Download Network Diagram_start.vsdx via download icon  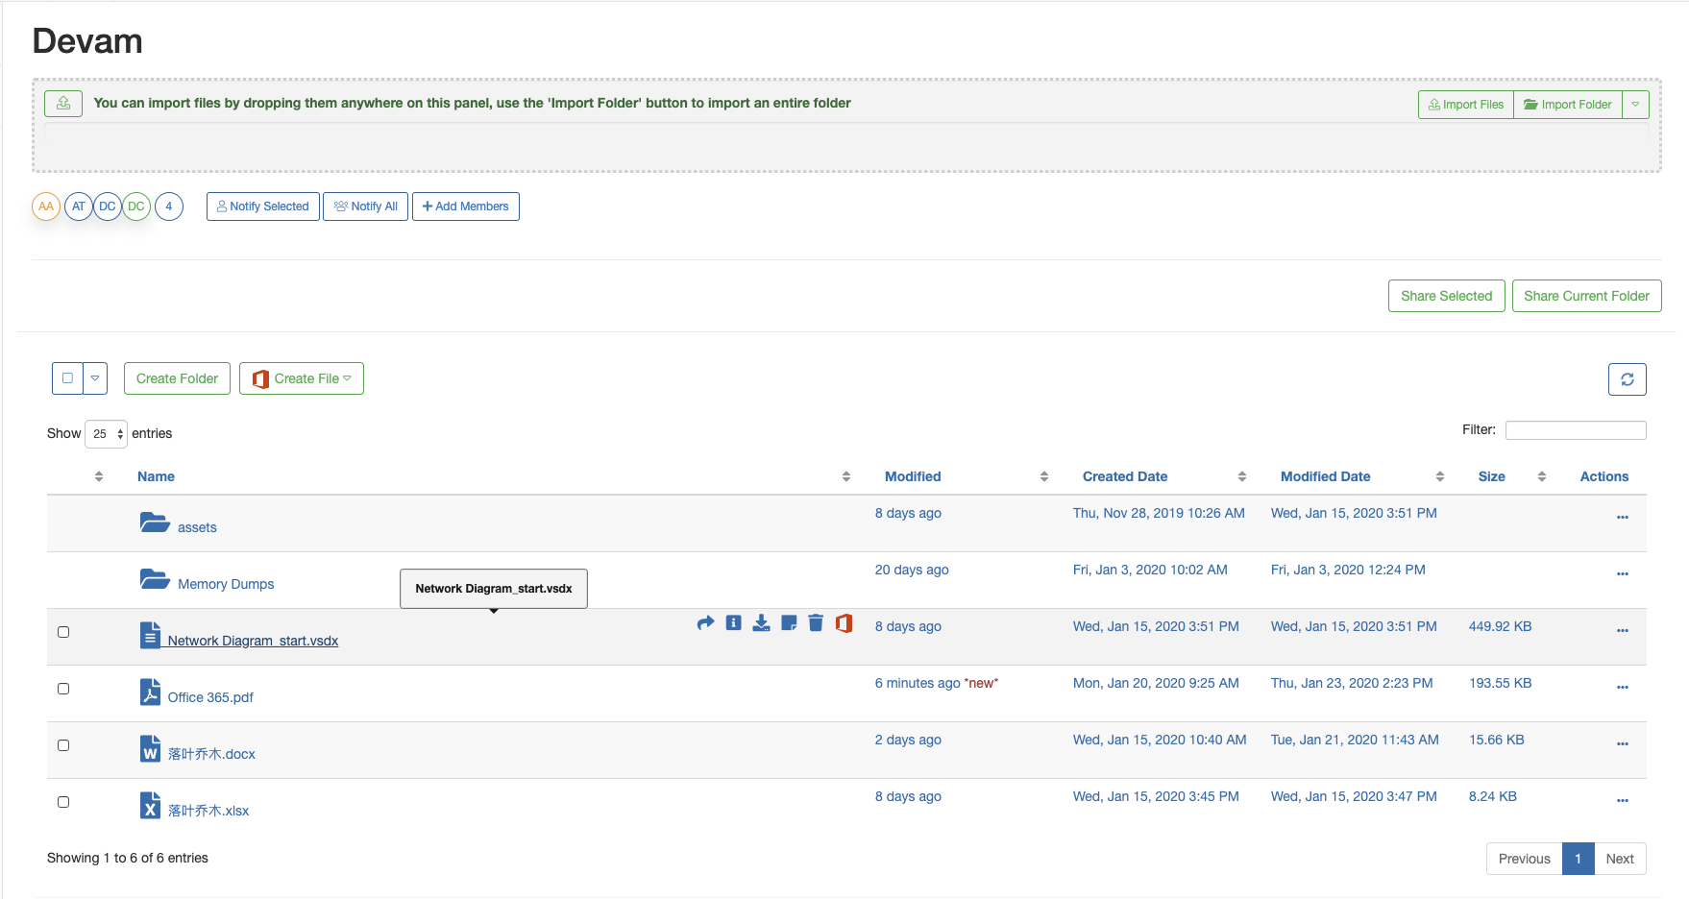761,623
